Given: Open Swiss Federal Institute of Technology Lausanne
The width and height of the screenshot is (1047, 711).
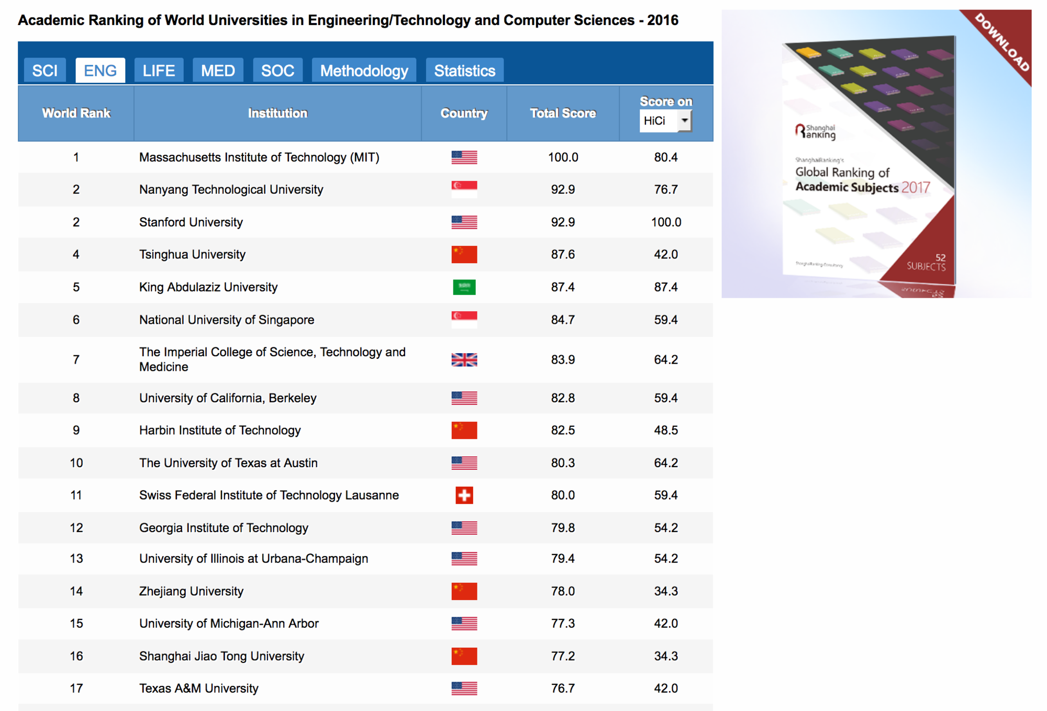Looking at the screenshot, I should coord(269,495).
